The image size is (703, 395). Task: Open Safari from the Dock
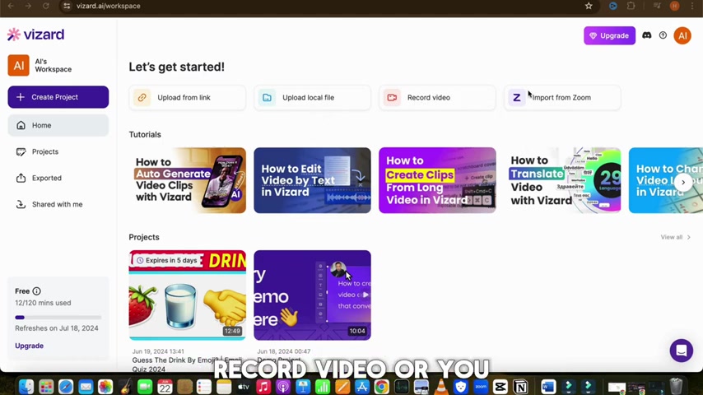click(x=66, y=387)
